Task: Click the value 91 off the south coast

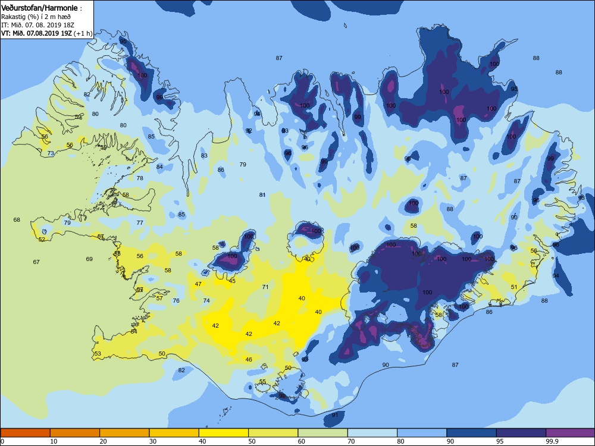Action: (x=335, y=415)
